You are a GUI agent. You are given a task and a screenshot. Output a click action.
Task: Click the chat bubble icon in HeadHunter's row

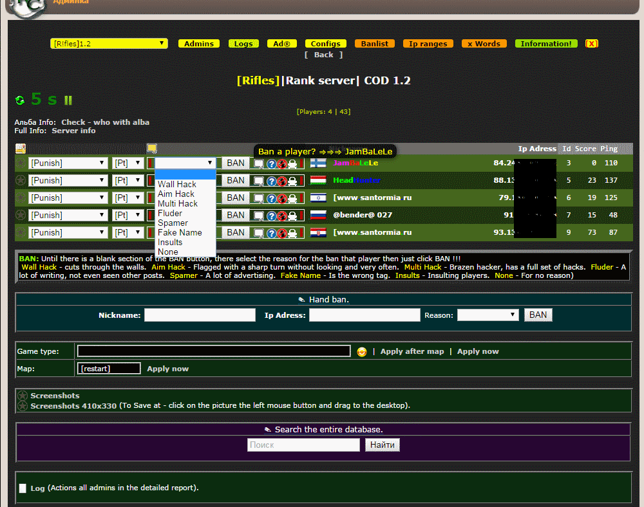click(259, 181)
